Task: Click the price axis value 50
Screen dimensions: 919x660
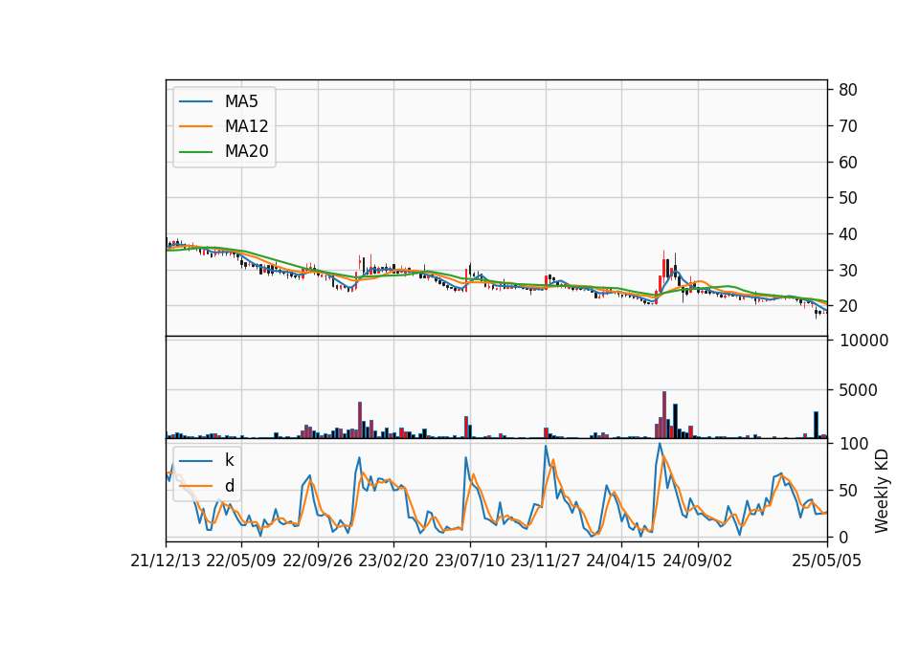Action: 848,198
